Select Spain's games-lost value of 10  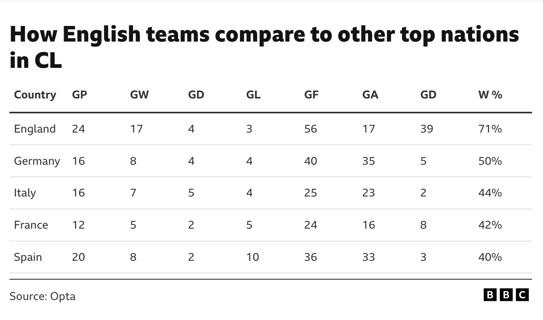point(253,257)
